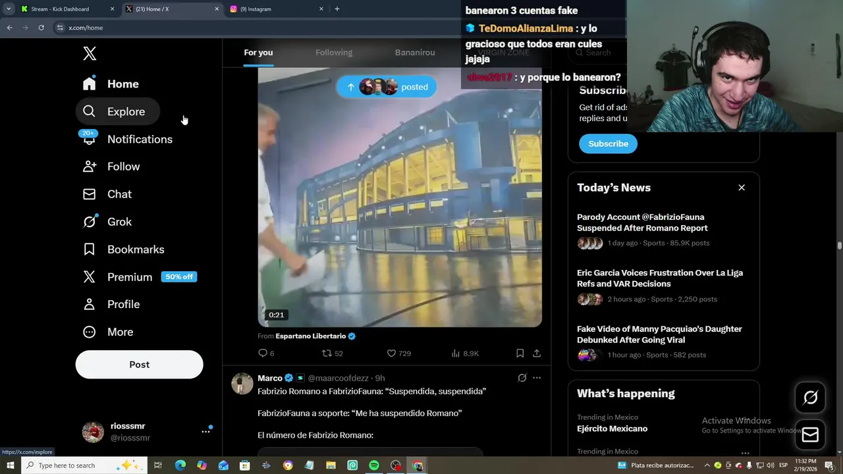
Task: Switch to the Following tab
Action: pyautogui.click(x=334, y=53)
